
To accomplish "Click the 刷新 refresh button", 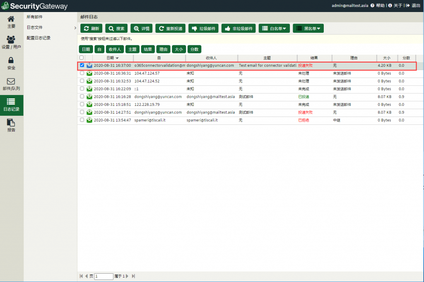I will 92,29.
